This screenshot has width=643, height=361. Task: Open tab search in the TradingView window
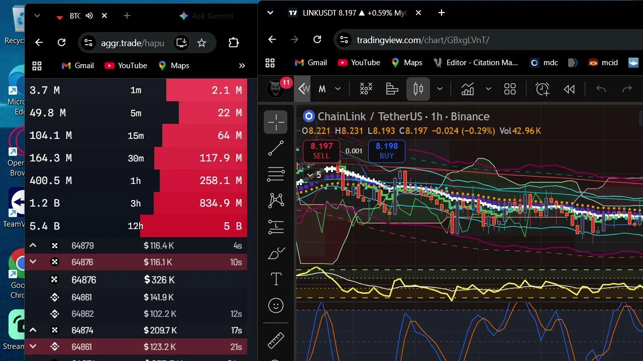pyautogui.click(x=270, y=13)
